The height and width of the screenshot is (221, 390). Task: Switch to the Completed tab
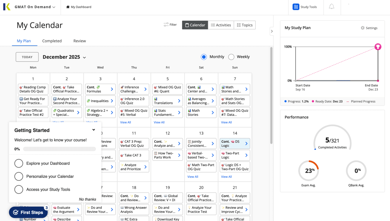point(52,41)
